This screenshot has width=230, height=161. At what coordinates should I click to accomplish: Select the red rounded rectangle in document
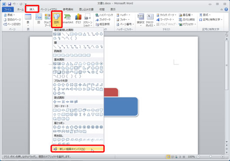pyautogui.click(x=111, y=92)
